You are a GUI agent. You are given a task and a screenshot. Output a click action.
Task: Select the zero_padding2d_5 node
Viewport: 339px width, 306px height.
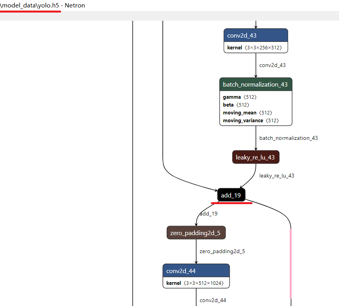[x=196, y=232]
